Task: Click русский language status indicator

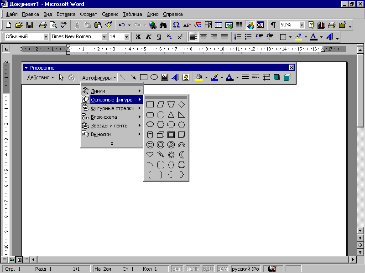Action: (x=245, y=269)
